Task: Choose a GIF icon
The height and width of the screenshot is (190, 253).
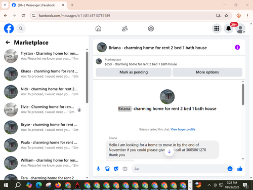Action: point(125,169)
